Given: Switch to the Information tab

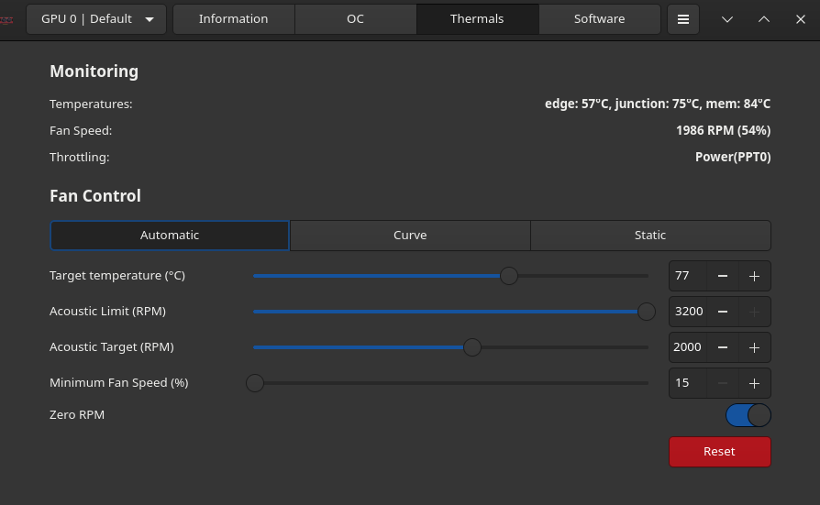Looking at the screenshot, I should pos(234,19).
